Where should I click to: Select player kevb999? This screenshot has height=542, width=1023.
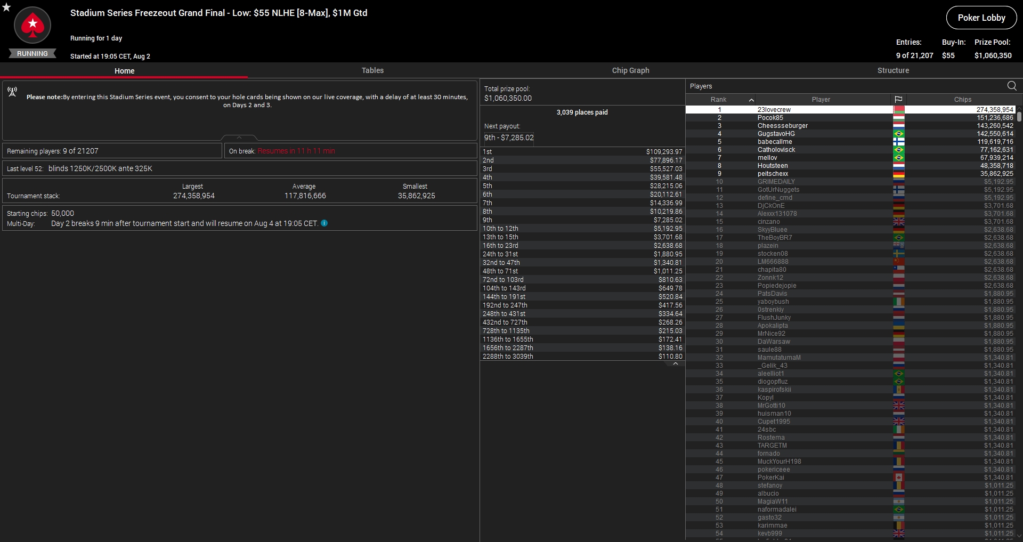pos(850,533)
